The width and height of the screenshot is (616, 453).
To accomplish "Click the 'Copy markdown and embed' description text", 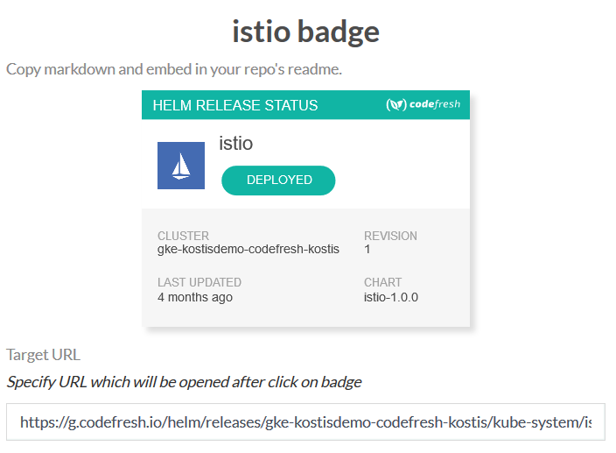I will (174, 68).
